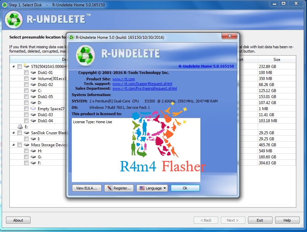Image resolution: width=307 pixels, height=232 pixels.
Task: Click the Mass Storage Device icon
Action: pos(26,145)
